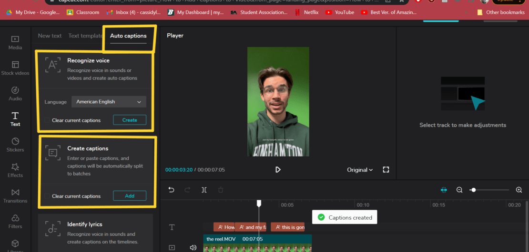Open the Original aspect ratio dropdown
Image resolution: width=529 pixels, height=252 pixels.
360,170
